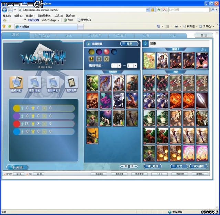This screenshot has width=220, height=215.
Task: Click the printer icon in the command bar
Action: point(176,26)
